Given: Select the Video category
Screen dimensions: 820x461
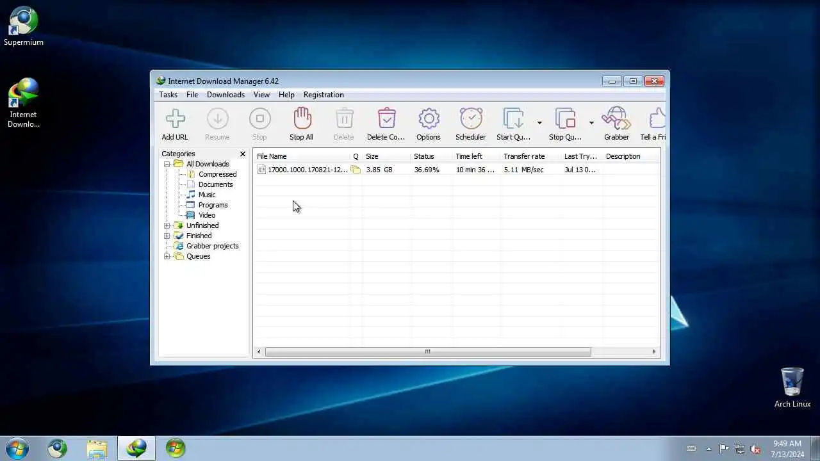Looking at the screenshot, I should click(x=207, y=215).
